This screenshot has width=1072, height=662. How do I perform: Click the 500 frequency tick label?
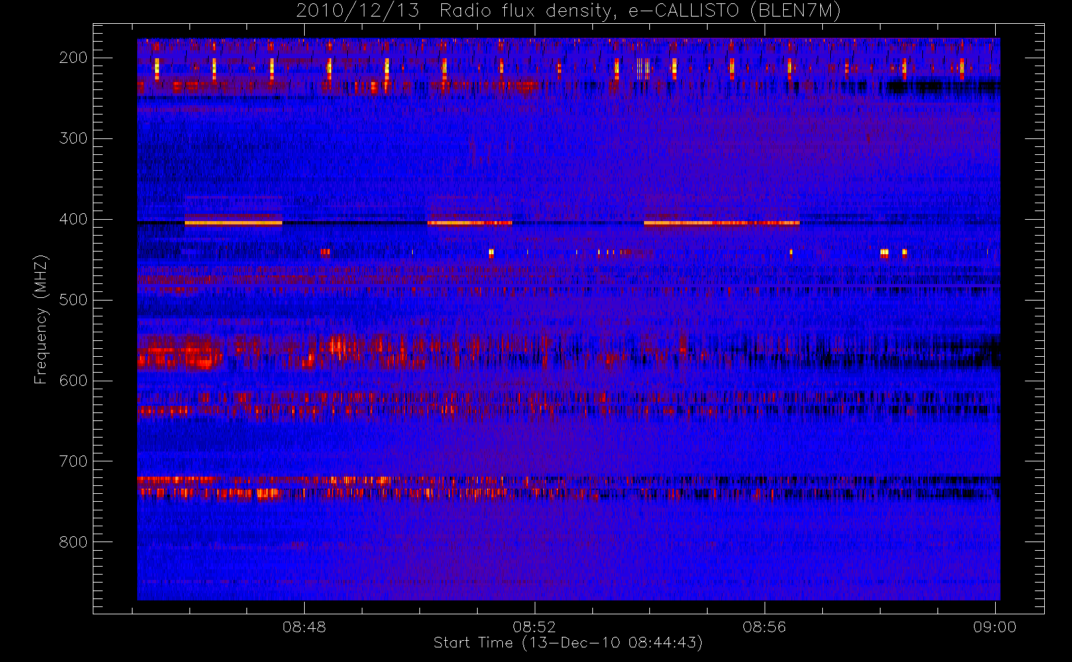pos(74,300)
